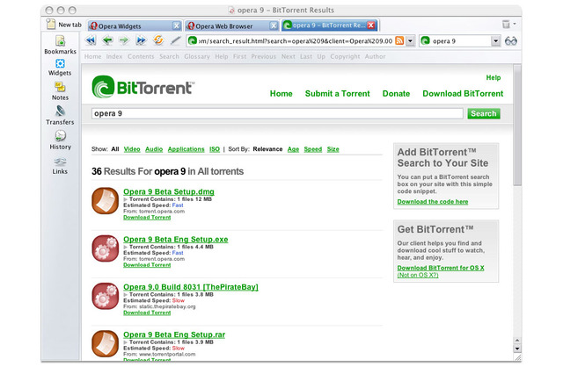Open the Home navigation link on BitTorrent
This screenshot has width=563, height=374.
point(281,93)
